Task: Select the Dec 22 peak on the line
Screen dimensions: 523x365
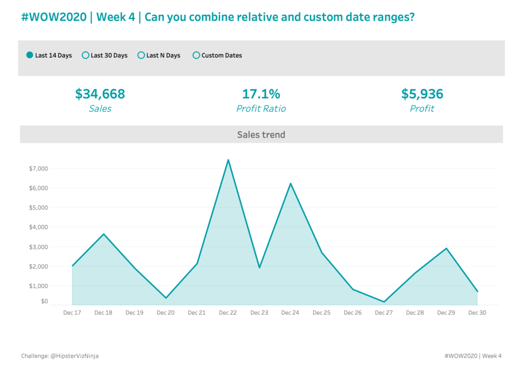Action: point(228,160)
